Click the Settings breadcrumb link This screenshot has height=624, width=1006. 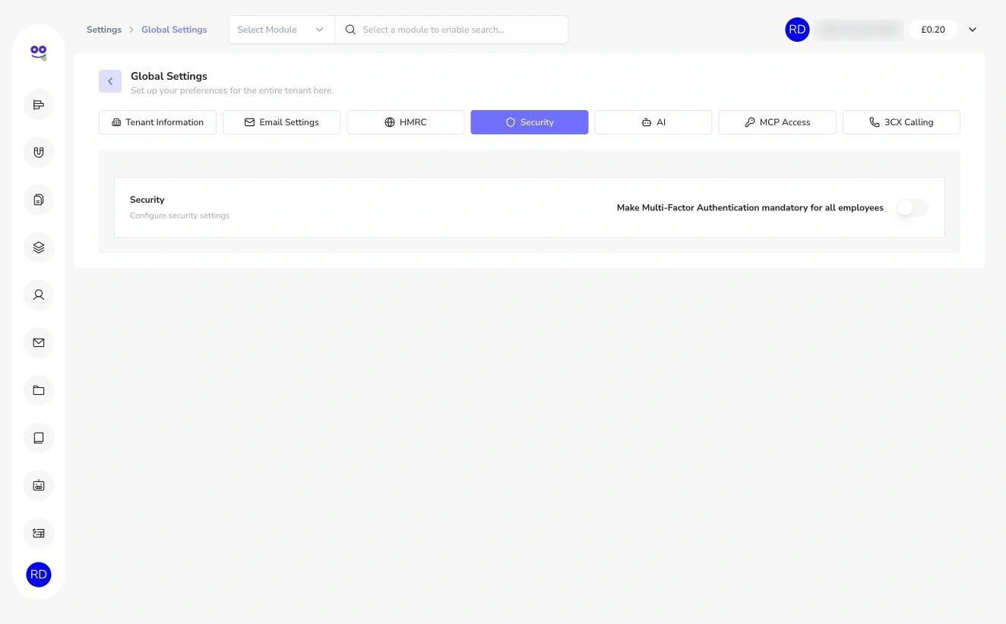(104, 30)
